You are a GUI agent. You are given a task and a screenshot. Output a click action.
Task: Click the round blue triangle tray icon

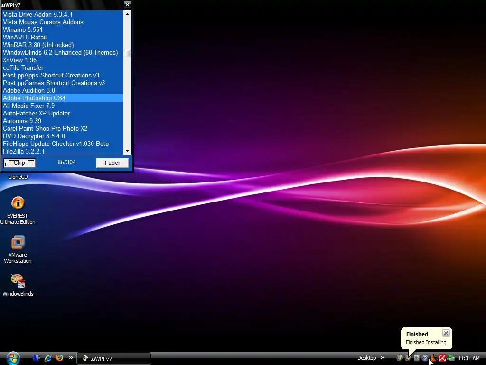(x=425, y=358)
